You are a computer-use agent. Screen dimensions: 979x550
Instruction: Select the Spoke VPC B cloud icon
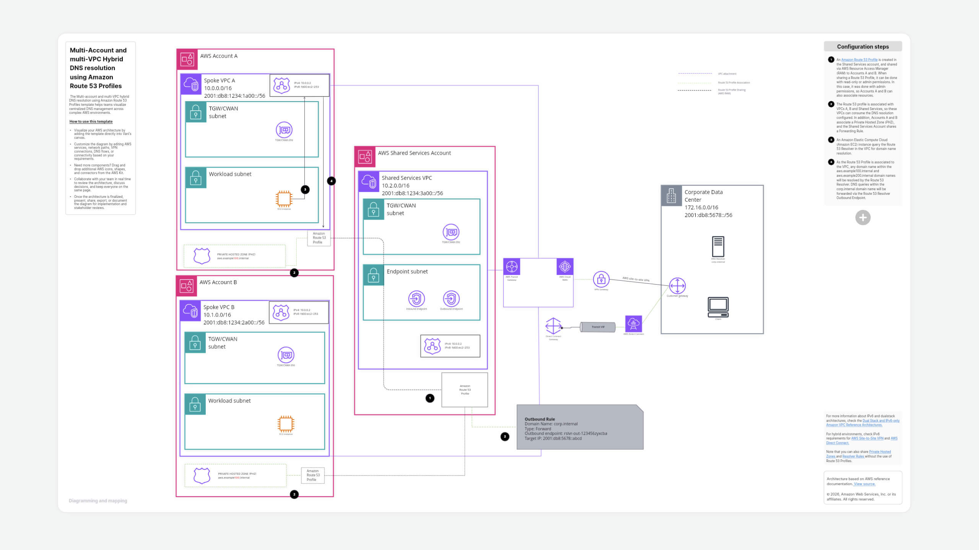pyautogui.click(x=190, y=311)
